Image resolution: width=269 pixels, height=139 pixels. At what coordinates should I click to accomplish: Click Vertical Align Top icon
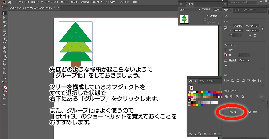[249, 80]
